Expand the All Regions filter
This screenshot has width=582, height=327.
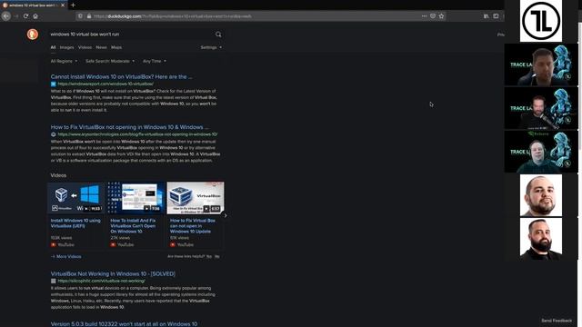click(64, 61)
